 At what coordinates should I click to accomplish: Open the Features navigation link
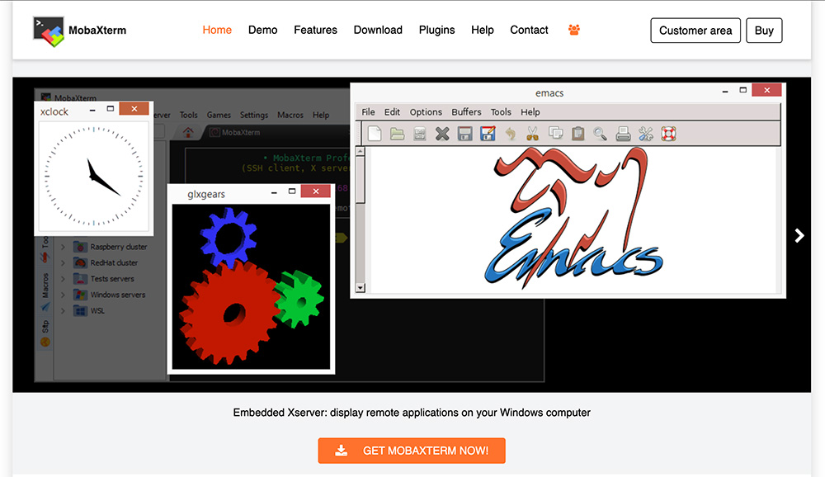[315, 30]
